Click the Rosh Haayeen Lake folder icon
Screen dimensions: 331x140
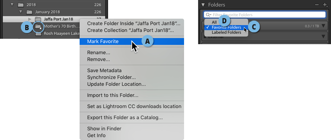coord(38,34)
